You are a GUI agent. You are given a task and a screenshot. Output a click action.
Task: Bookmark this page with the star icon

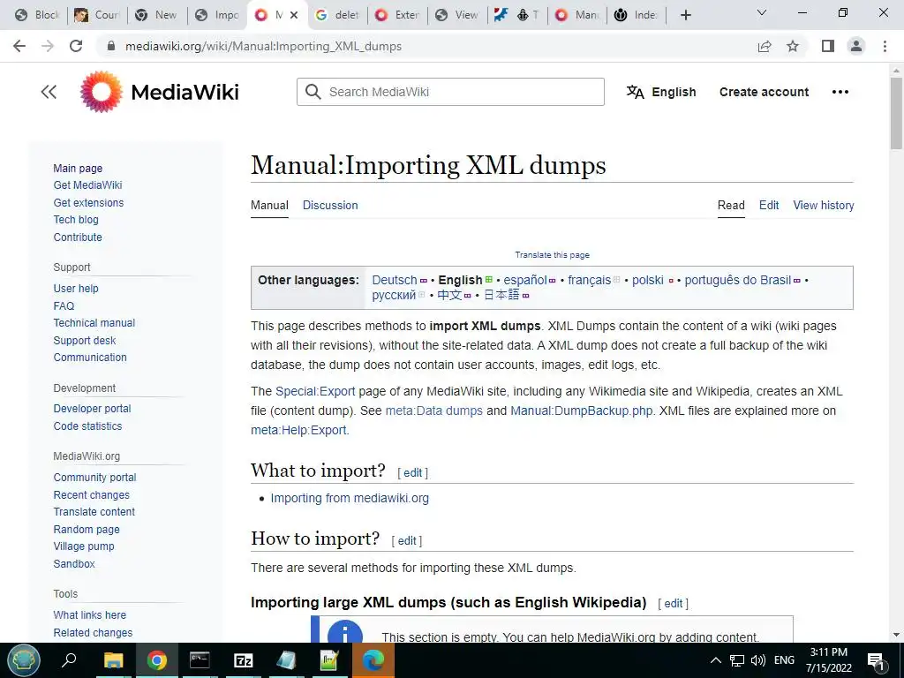793,46
